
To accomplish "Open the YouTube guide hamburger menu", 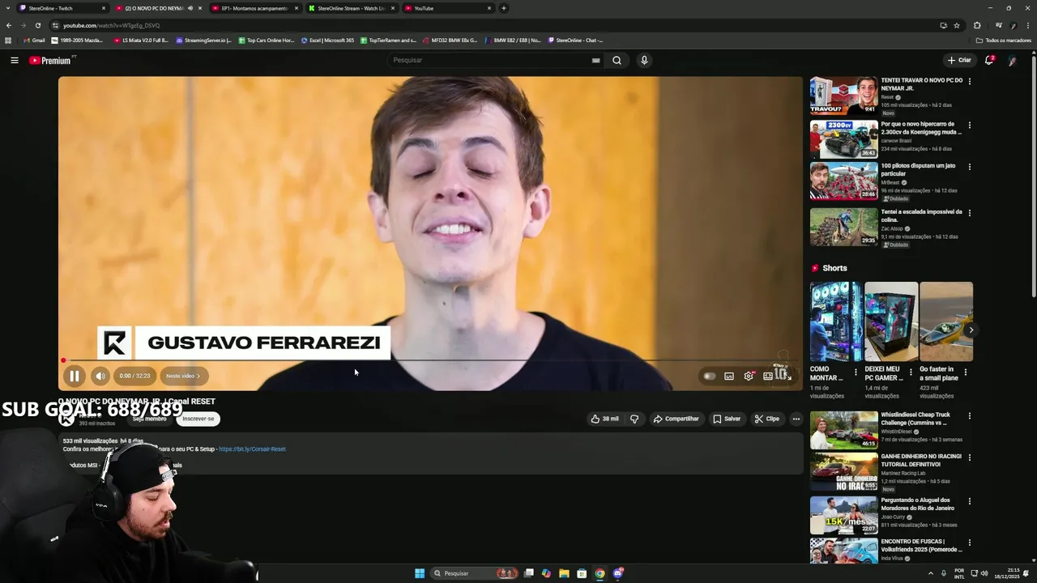I will (14, 60).
